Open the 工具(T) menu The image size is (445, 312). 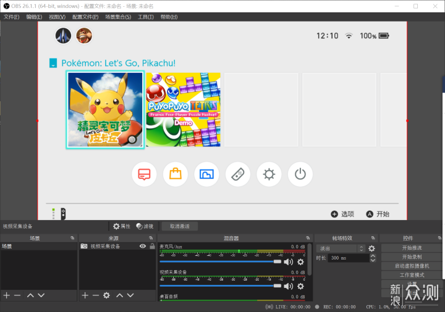coord(146,17)
